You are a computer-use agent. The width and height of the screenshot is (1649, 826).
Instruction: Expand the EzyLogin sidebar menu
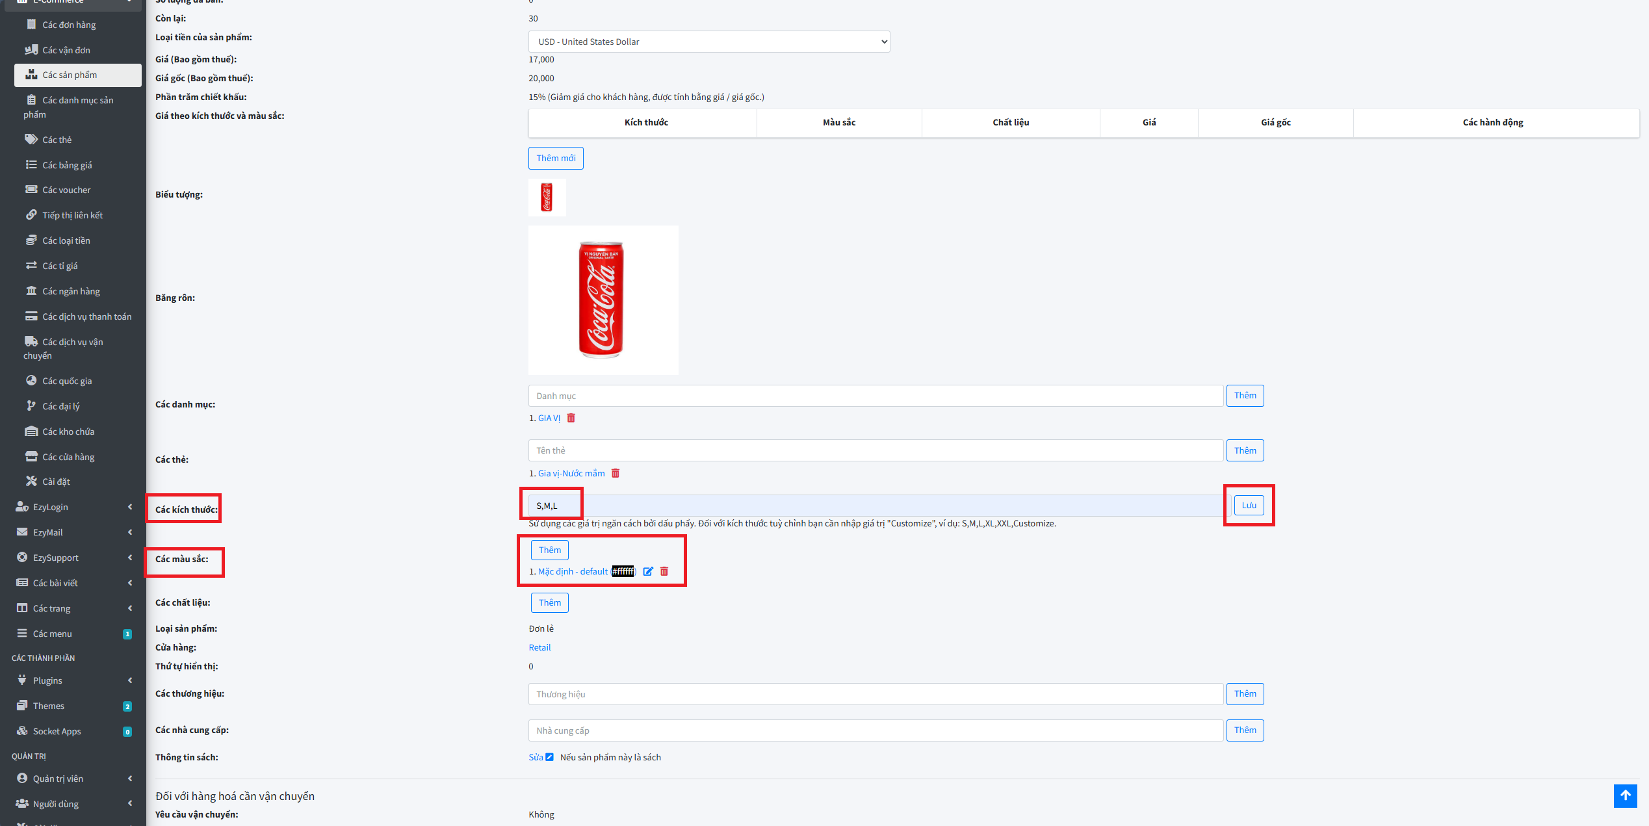(51, 507)
